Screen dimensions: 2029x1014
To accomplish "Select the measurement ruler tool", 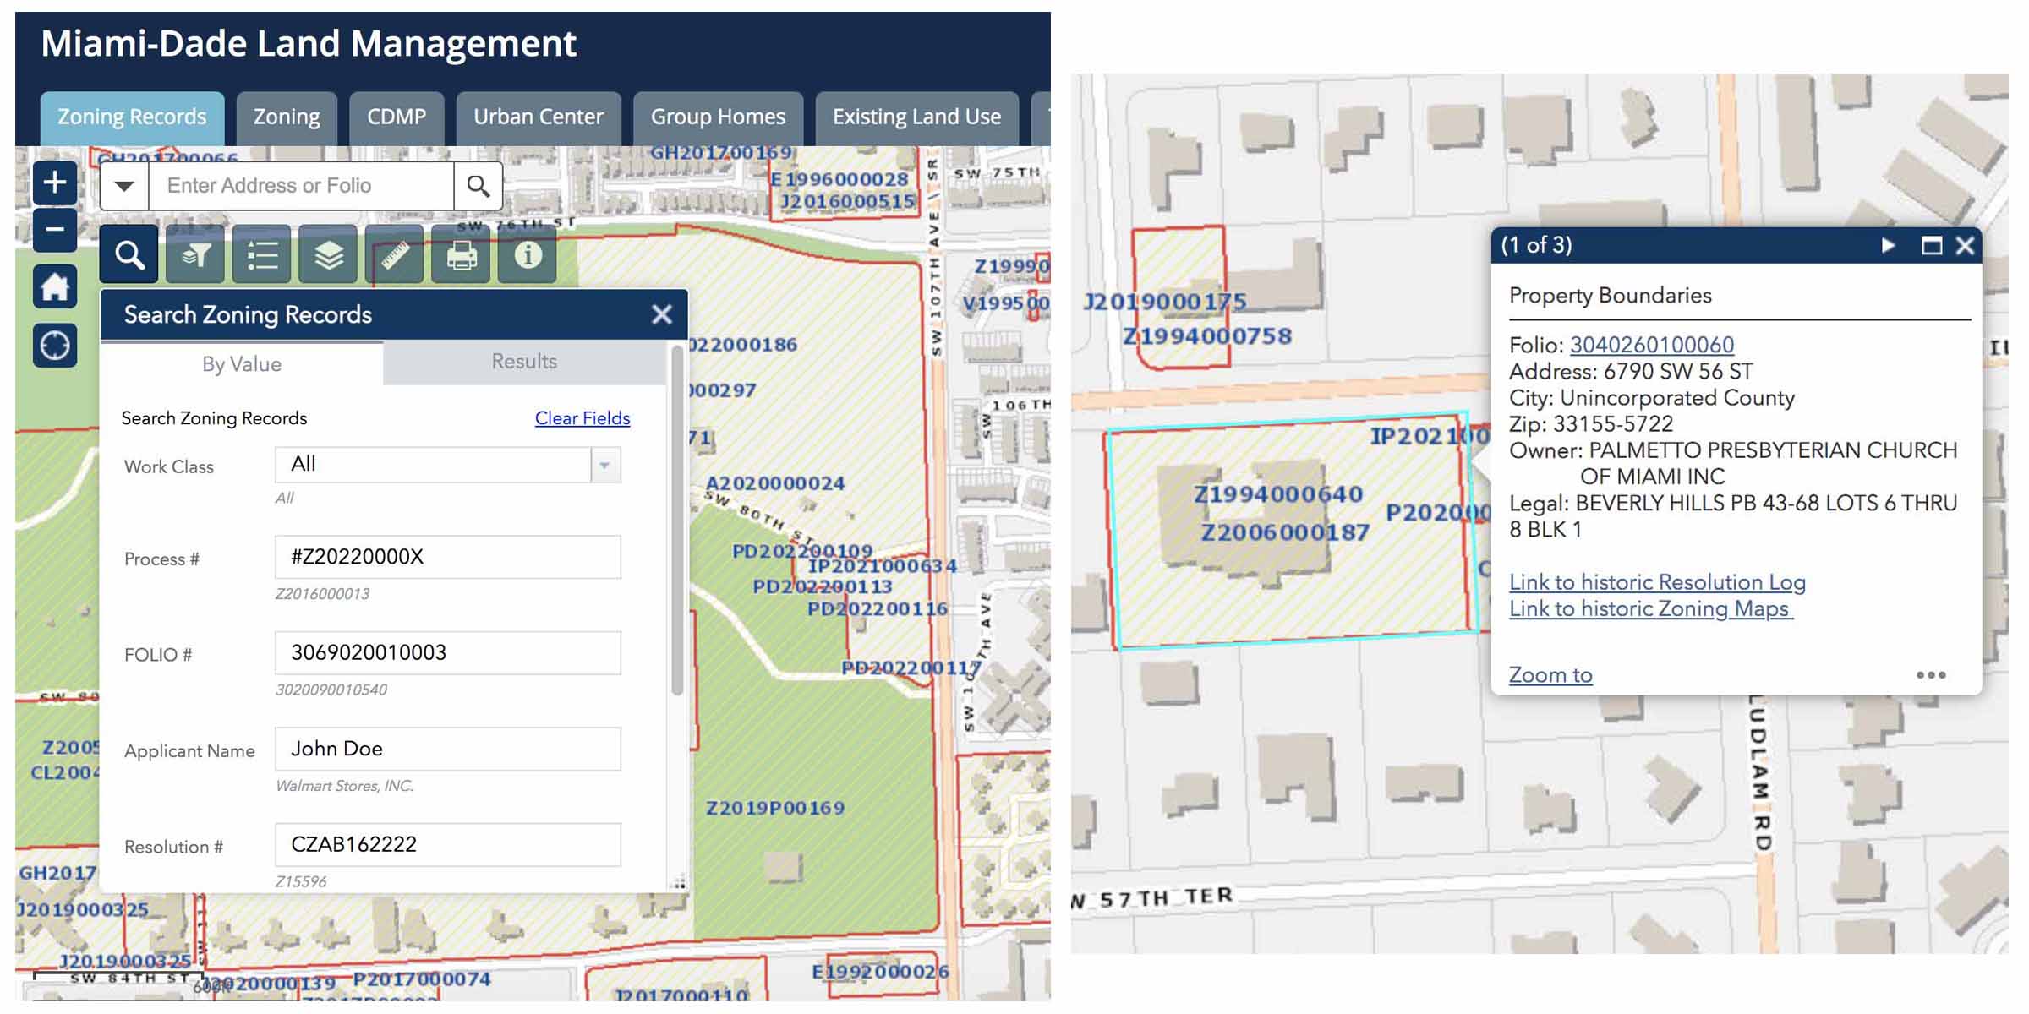I will click(x=395, y=254).
